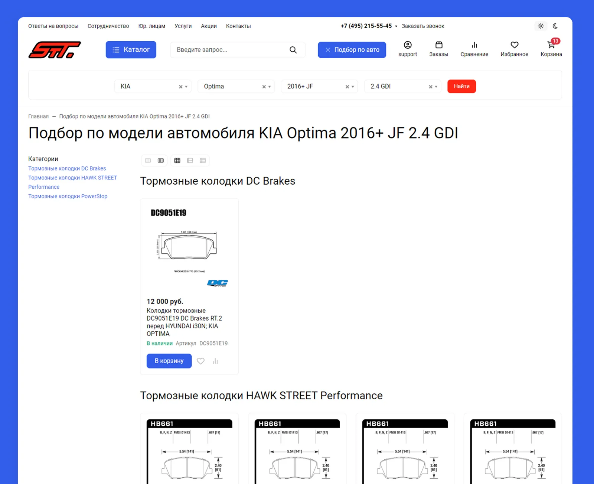Viewport: 594px width, 484px height.
Task: Expand the Optima model dropdown arrow
Action: [x=270, y=87]
